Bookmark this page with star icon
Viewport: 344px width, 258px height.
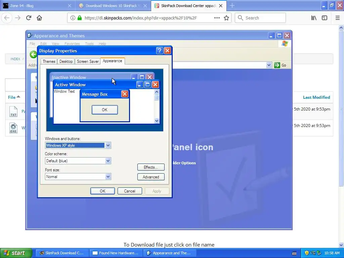point(226,18)
